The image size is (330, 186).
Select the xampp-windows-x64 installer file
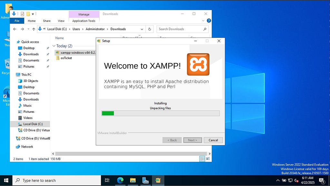(75, 53)
